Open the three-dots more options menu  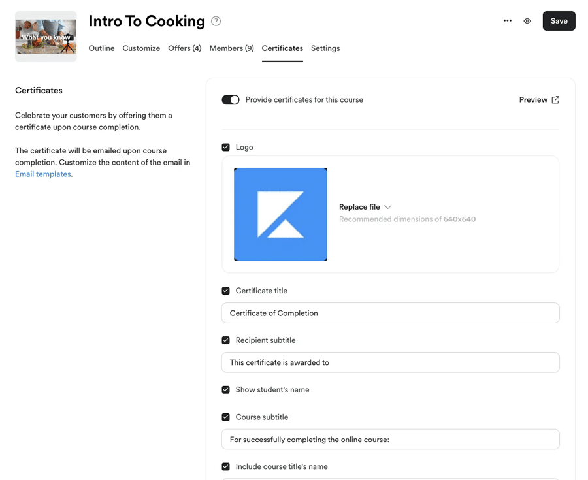pyautogui.click(x=508, y=21)
